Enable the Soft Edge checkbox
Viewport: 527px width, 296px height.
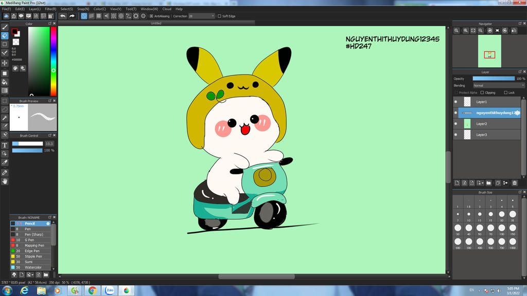(x=219, y=16)
